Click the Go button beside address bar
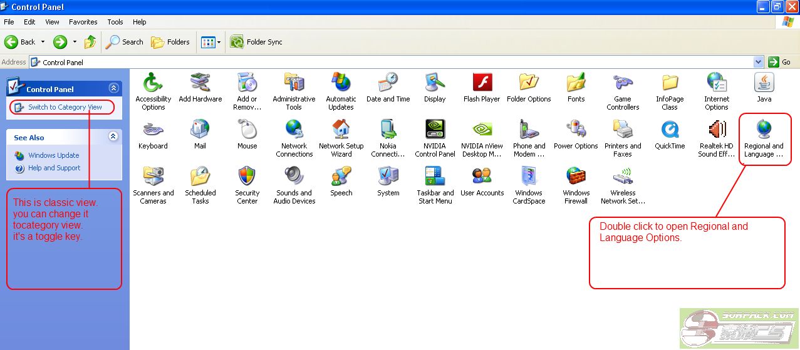 tap(781, 62)
